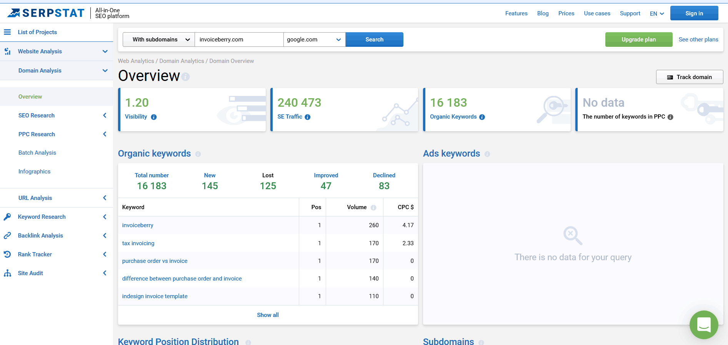The image size is (728, 345).
Task: Collapse the Domain Analysis section
Action: (105, 71)
